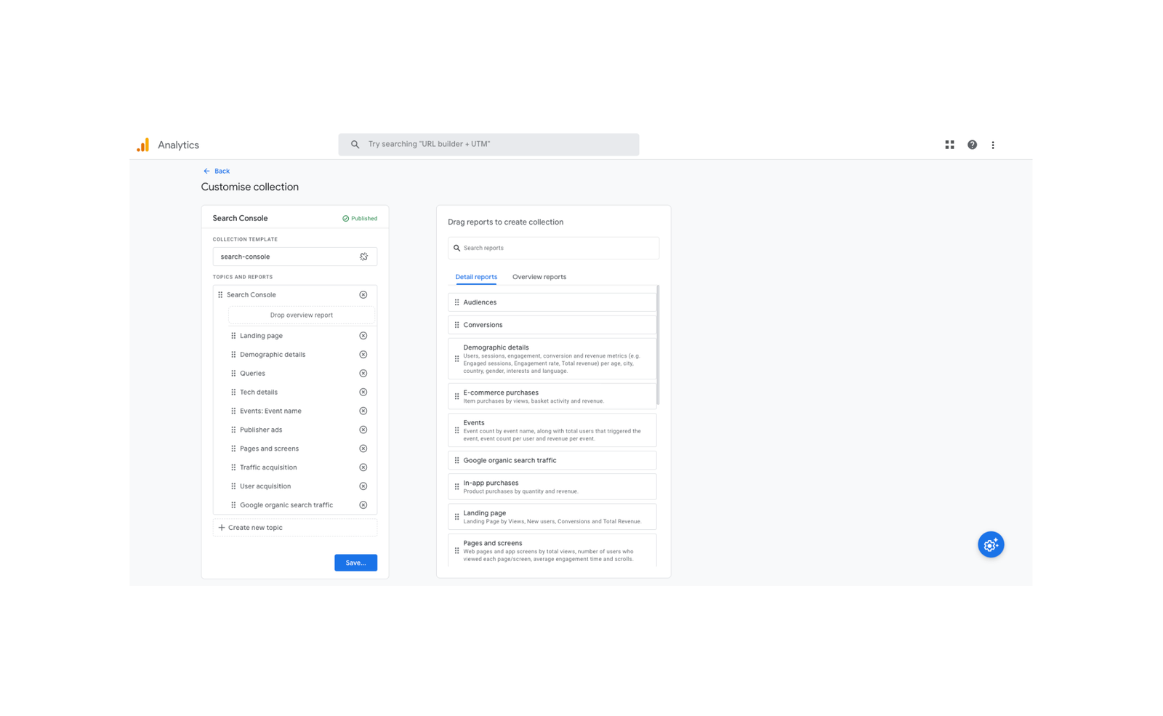Switch to the Overview reports tab
Viewport: 1163px width, 716px height.
point(539,277)
